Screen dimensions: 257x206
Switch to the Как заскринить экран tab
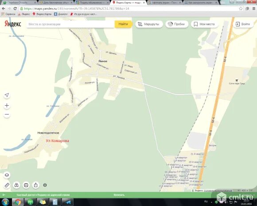(x=201, y=3)
